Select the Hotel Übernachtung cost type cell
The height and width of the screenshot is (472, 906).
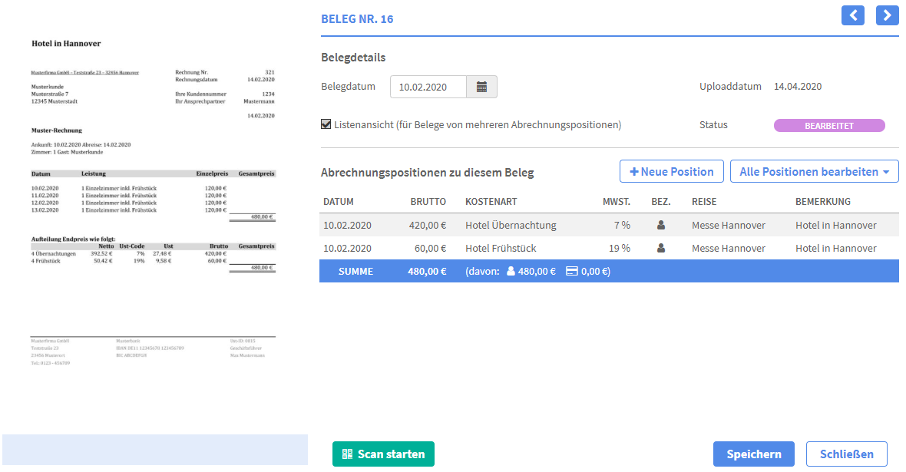tap(511, 226)
